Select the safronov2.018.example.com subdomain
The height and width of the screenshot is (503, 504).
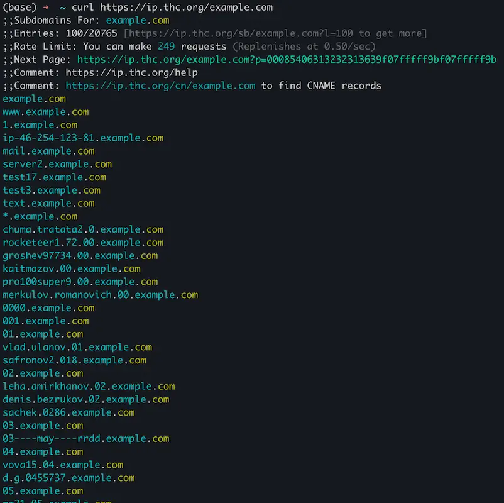point(74,360)
